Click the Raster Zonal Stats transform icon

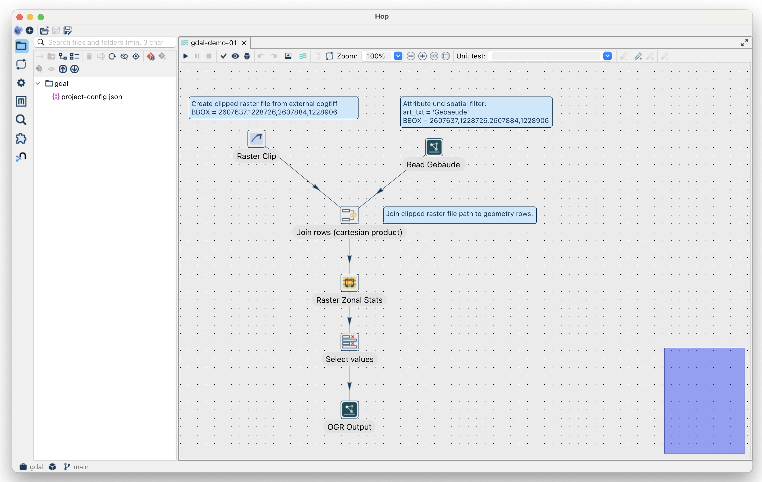(349, 282)
